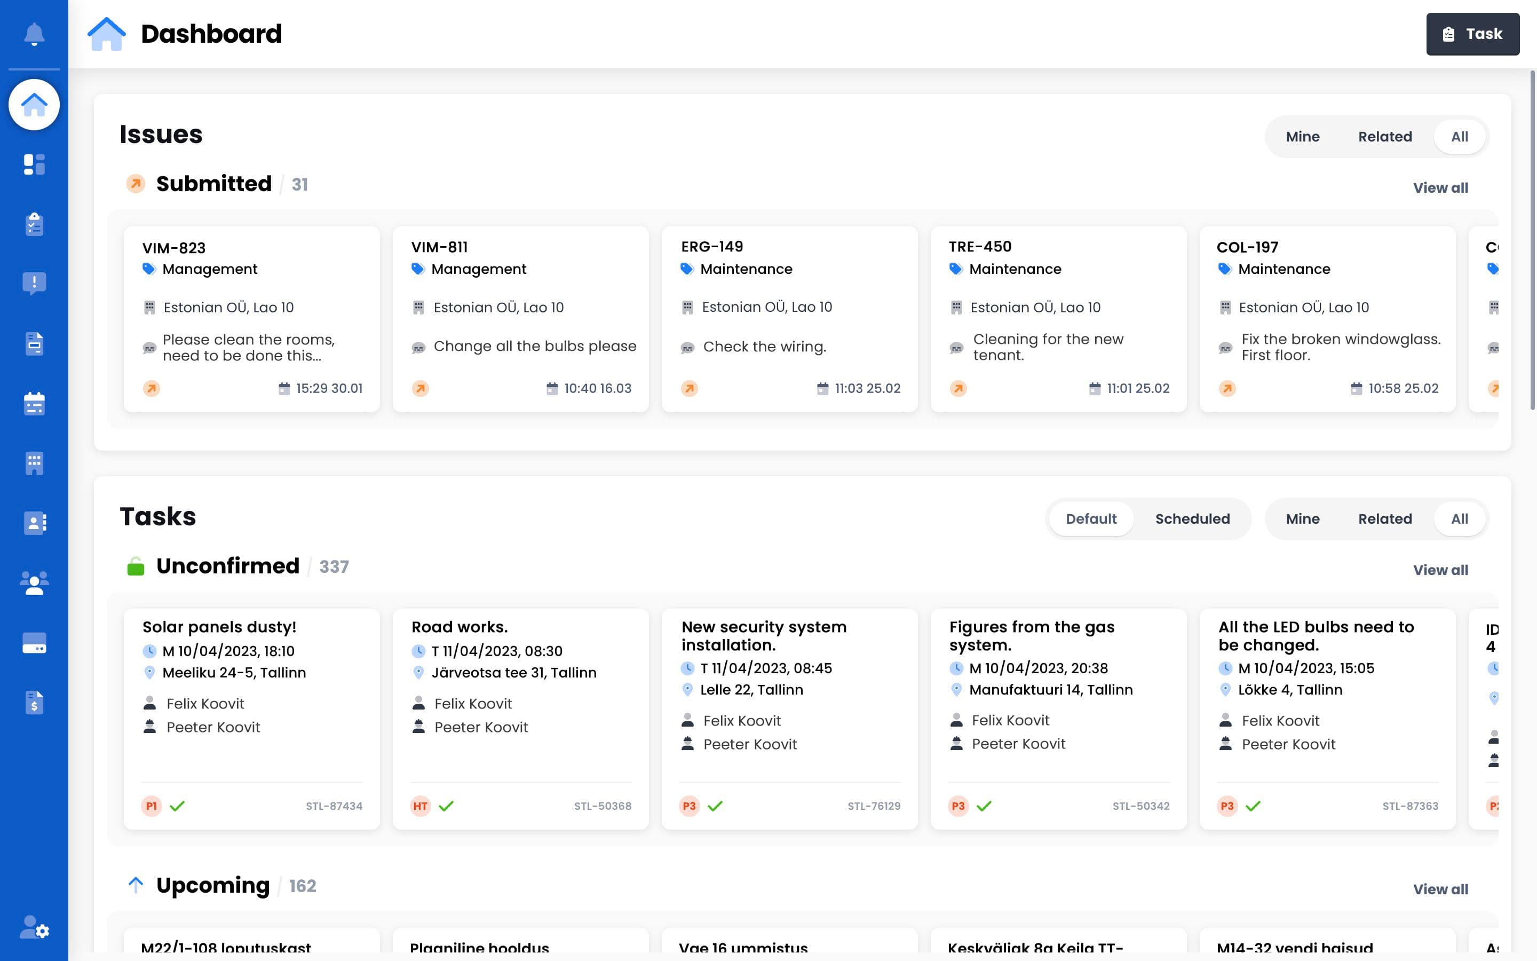The width and height of the screenshot is (1537, 961).
Task: Collapse the Submitted issues section icon
Action: pyautogui.click(x=135, y=184)
